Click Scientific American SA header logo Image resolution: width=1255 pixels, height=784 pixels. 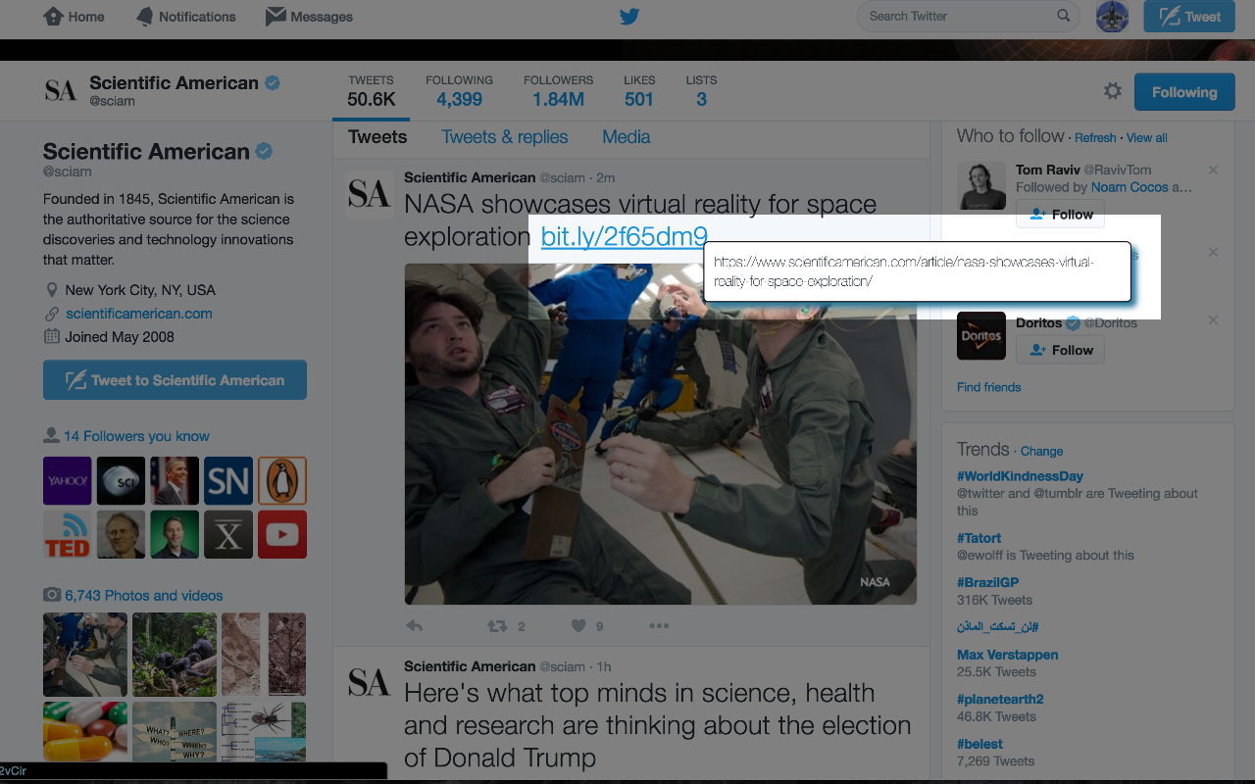(61, 91)
